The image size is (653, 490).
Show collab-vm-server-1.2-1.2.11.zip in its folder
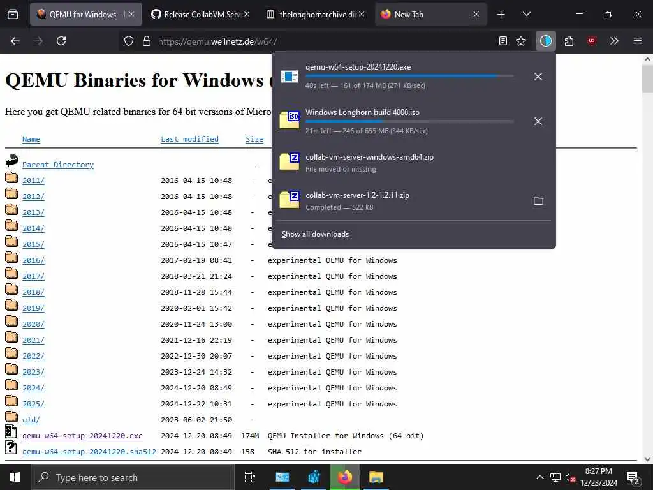pos(538,201)
